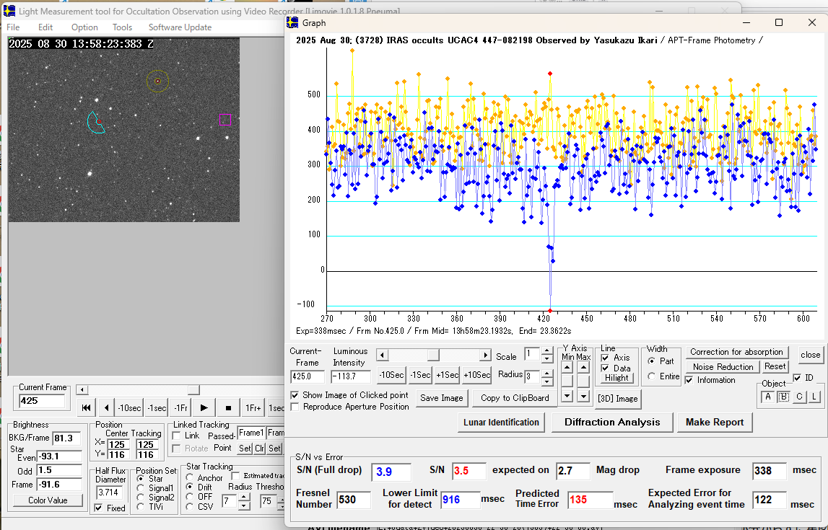The height and width of the screenshot is (530, 828).
Task: Click the stop playback button
Action: [228, 408]
